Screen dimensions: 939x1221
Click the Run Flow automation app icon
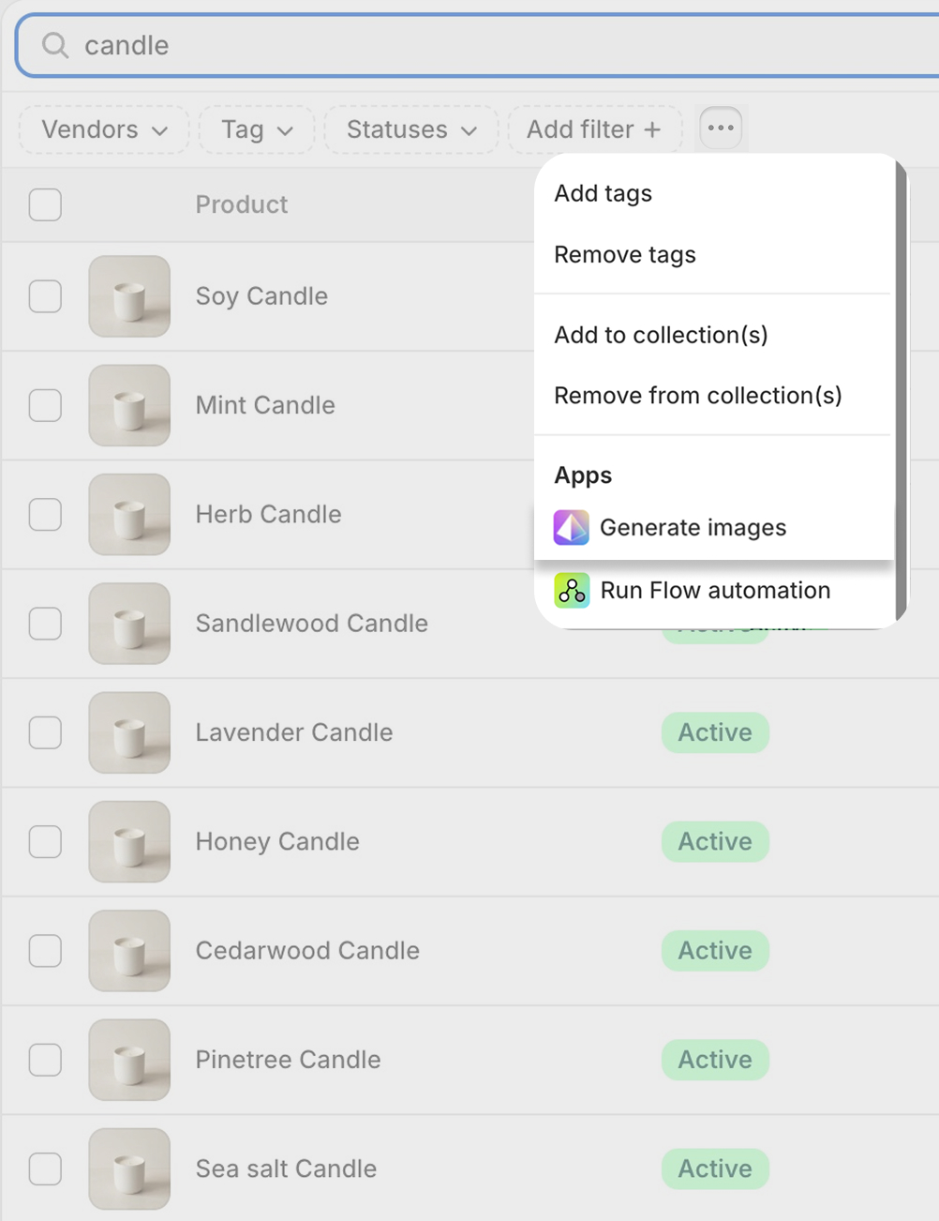(571, 591)
